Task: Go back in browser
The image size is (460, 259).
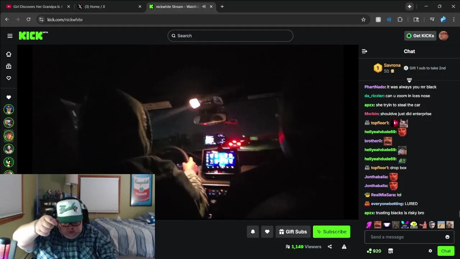Action: [x=7, y=19]
